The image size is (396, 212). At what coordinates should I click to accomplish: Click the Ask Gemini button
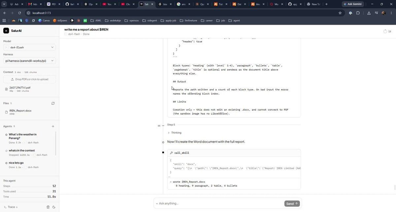point(353,4)
